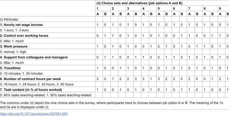Select 'Number of contract hours per week' label
This screenshot has height=116, width=229.
click(x=31, y=79)
